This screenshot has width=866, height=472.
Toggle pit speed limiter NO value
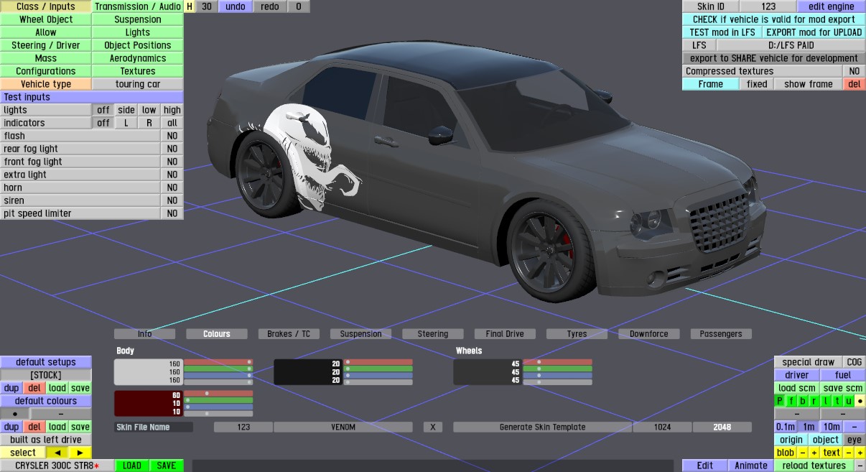tap(172, 213)
